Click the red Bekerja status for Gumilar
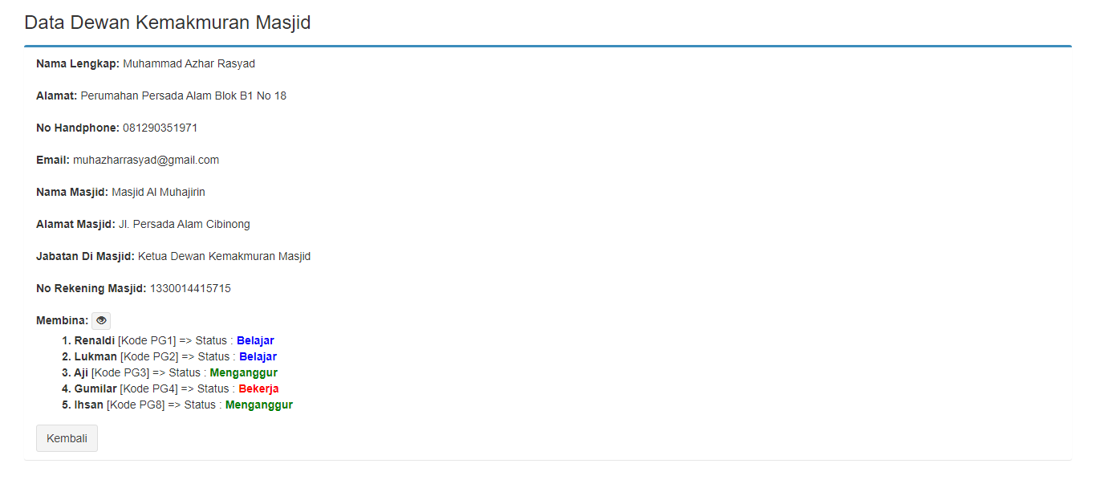 pyautogui.click(x=258, y=388)
